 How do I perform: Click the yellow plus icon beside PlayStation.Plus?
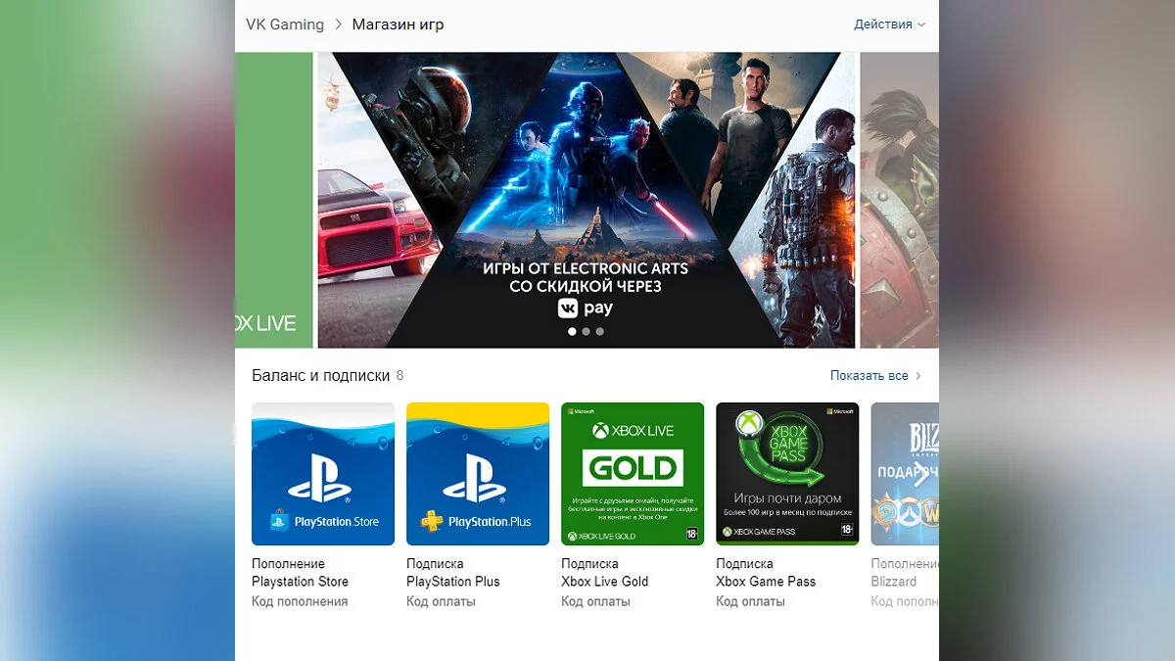432,521
